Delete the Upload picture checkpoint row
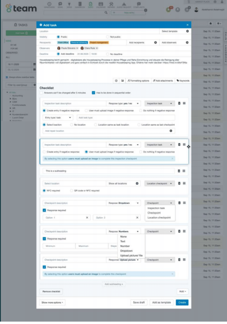 179,260
